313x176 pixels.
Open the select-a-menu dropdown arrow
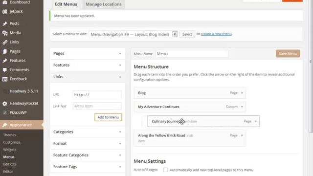tap(175, 34)
